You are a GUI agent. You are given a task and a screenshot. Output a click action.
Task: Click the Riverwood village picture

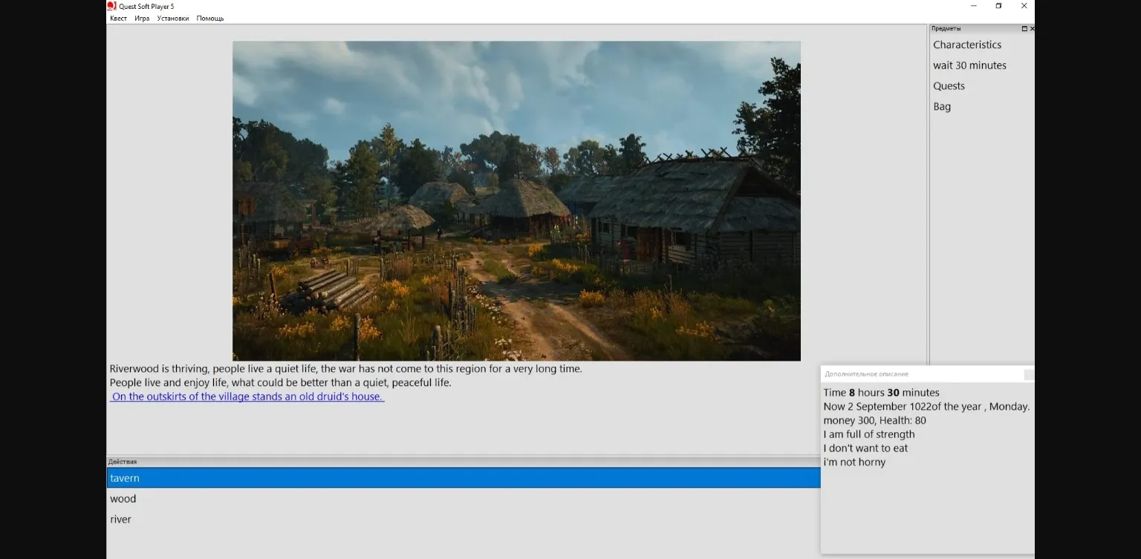516,200
